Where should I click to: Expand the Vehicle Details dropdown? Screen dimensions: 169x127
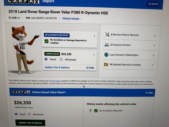(72, 19)
